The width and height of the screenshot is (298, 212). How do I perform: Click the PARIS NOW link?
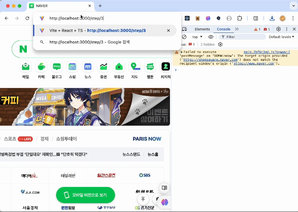[x=147, y=139]
